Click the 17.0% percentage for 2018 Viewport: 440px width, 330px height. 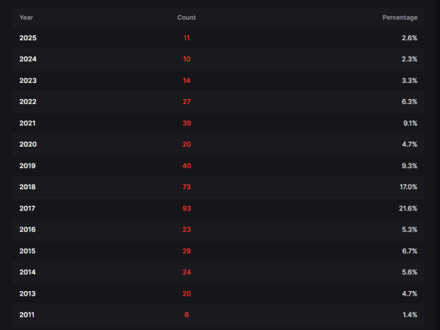click(x=408, y=187)
